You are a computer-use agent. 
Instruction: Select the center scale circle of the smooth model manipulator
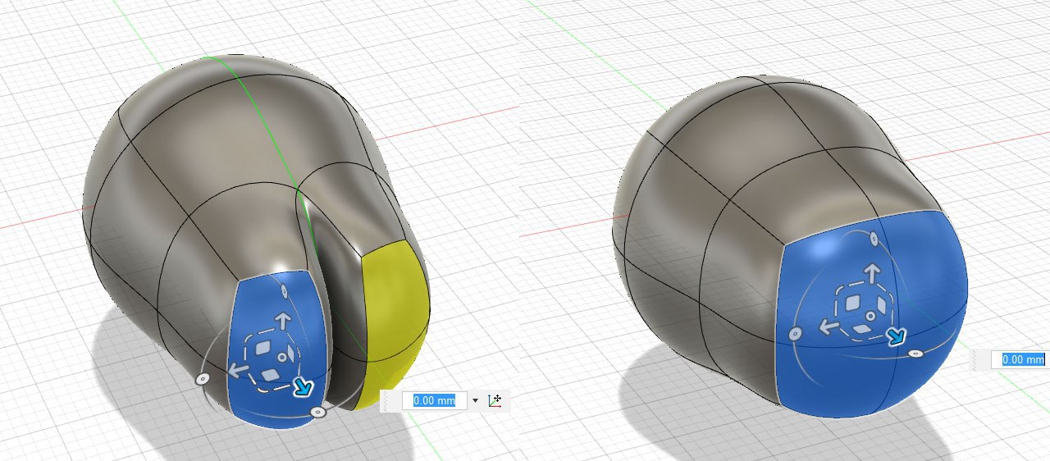[870, 316]
